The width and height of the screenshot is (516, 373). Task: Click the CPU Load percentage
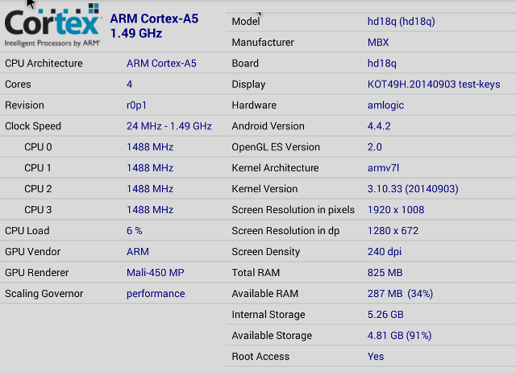(x=135, y=231)
